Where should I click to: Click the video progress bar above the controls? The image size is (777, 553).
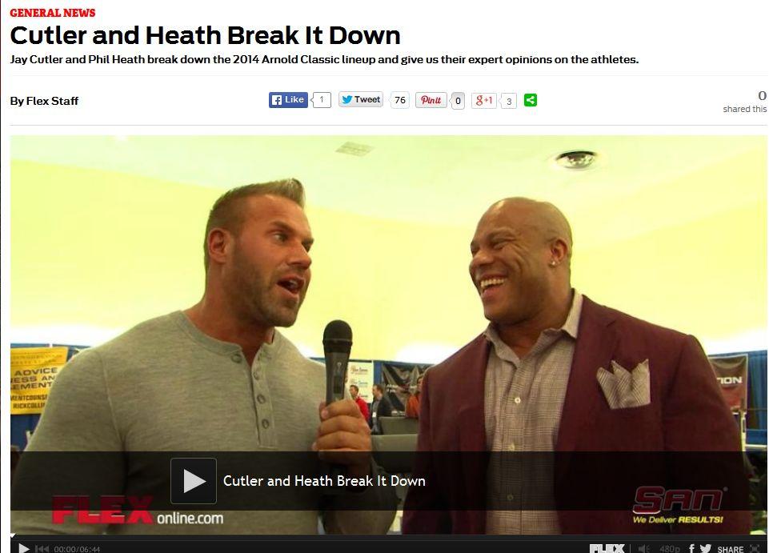point(389,536)
